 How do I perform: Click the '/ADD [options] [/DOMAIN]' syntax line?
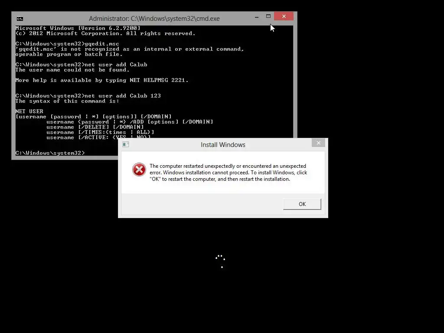130,122
